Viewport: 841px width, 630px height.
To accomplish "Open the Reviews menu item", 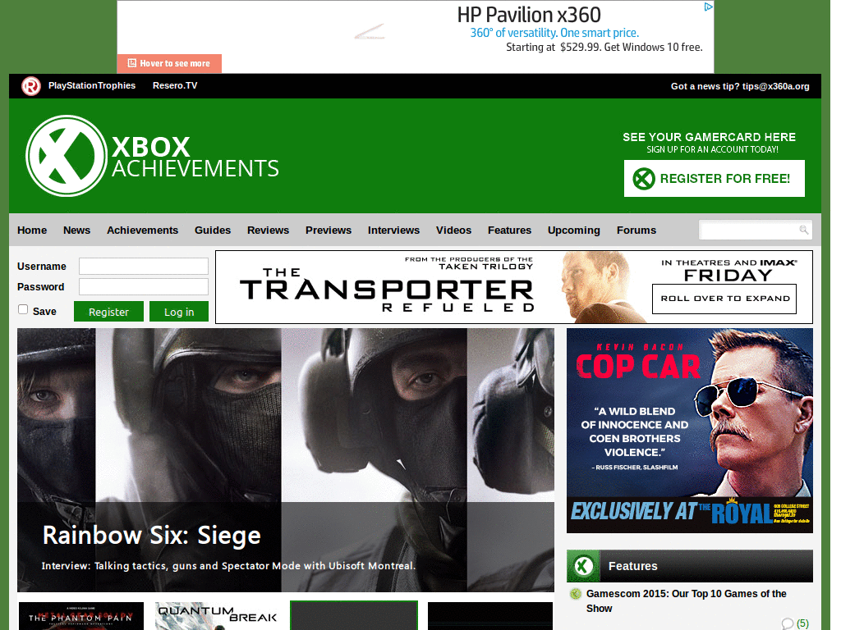I will [269, 231].
